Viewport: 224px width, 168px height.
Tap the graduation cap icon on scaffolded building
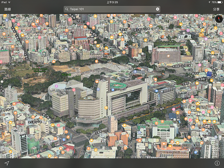[x=168, y=56]
